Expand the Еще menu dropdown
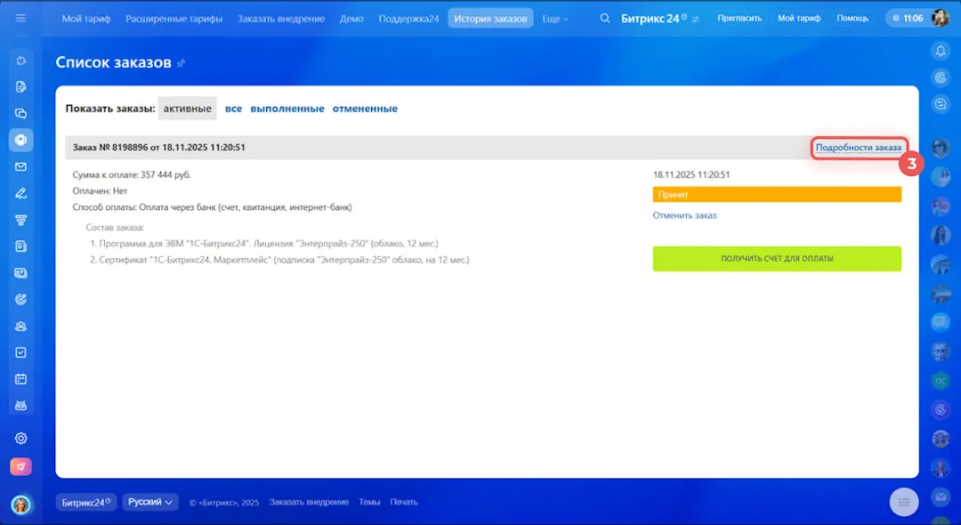 (x=555, y=18)
